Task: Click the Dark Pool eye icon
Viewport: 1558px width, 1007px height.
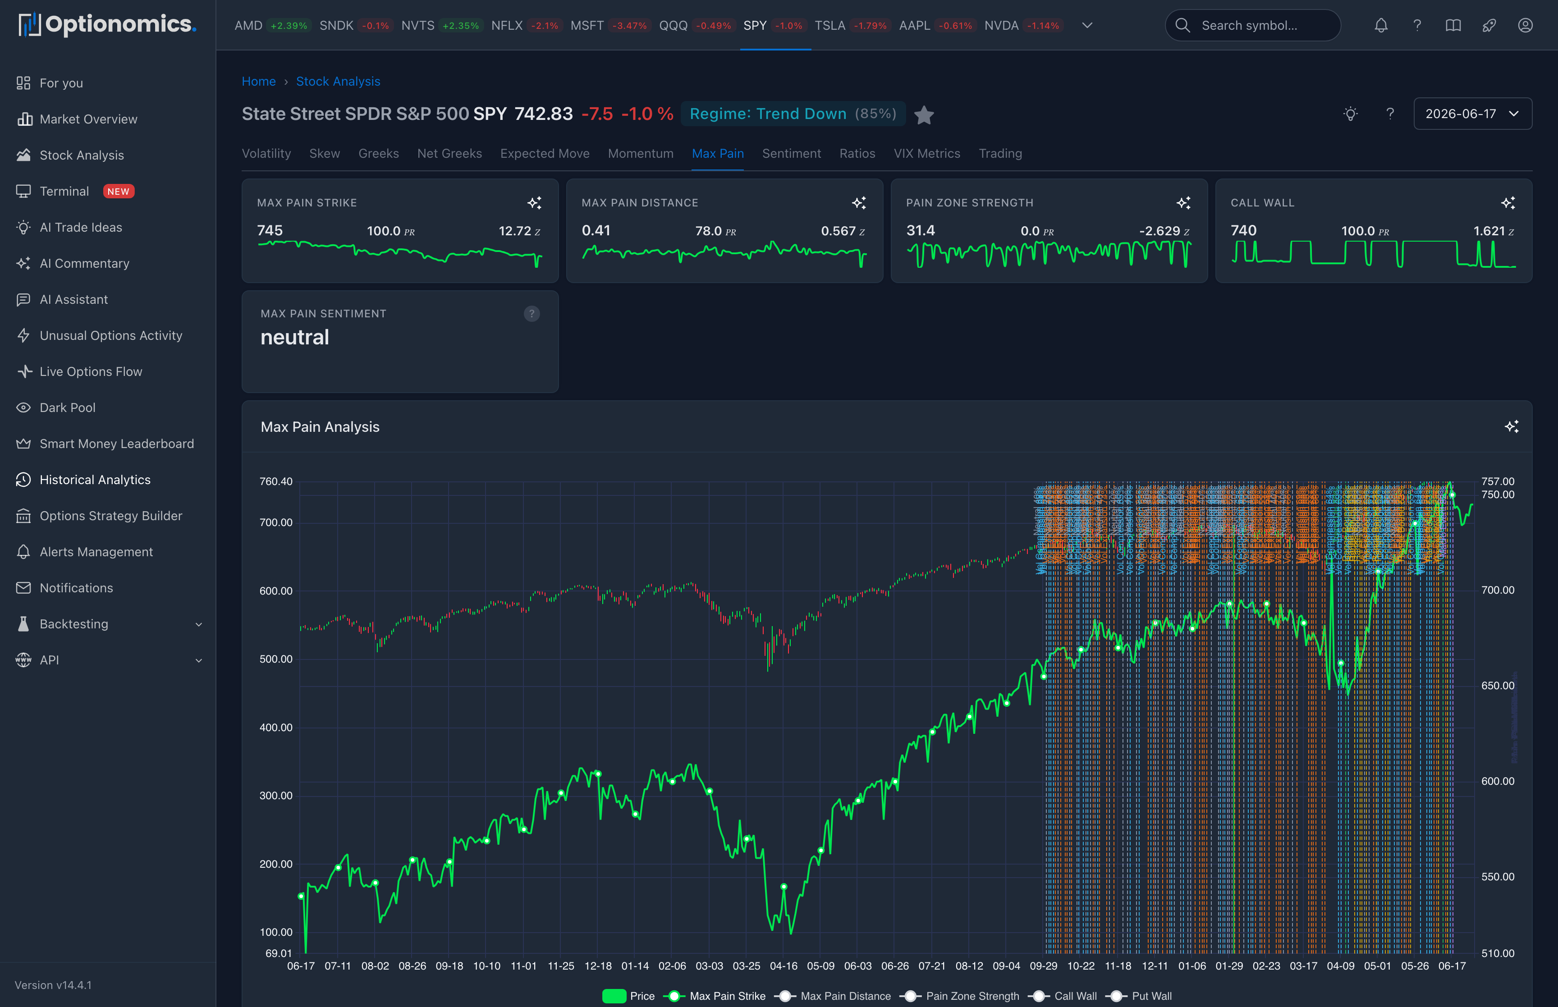Action: [x=23, y=407]
